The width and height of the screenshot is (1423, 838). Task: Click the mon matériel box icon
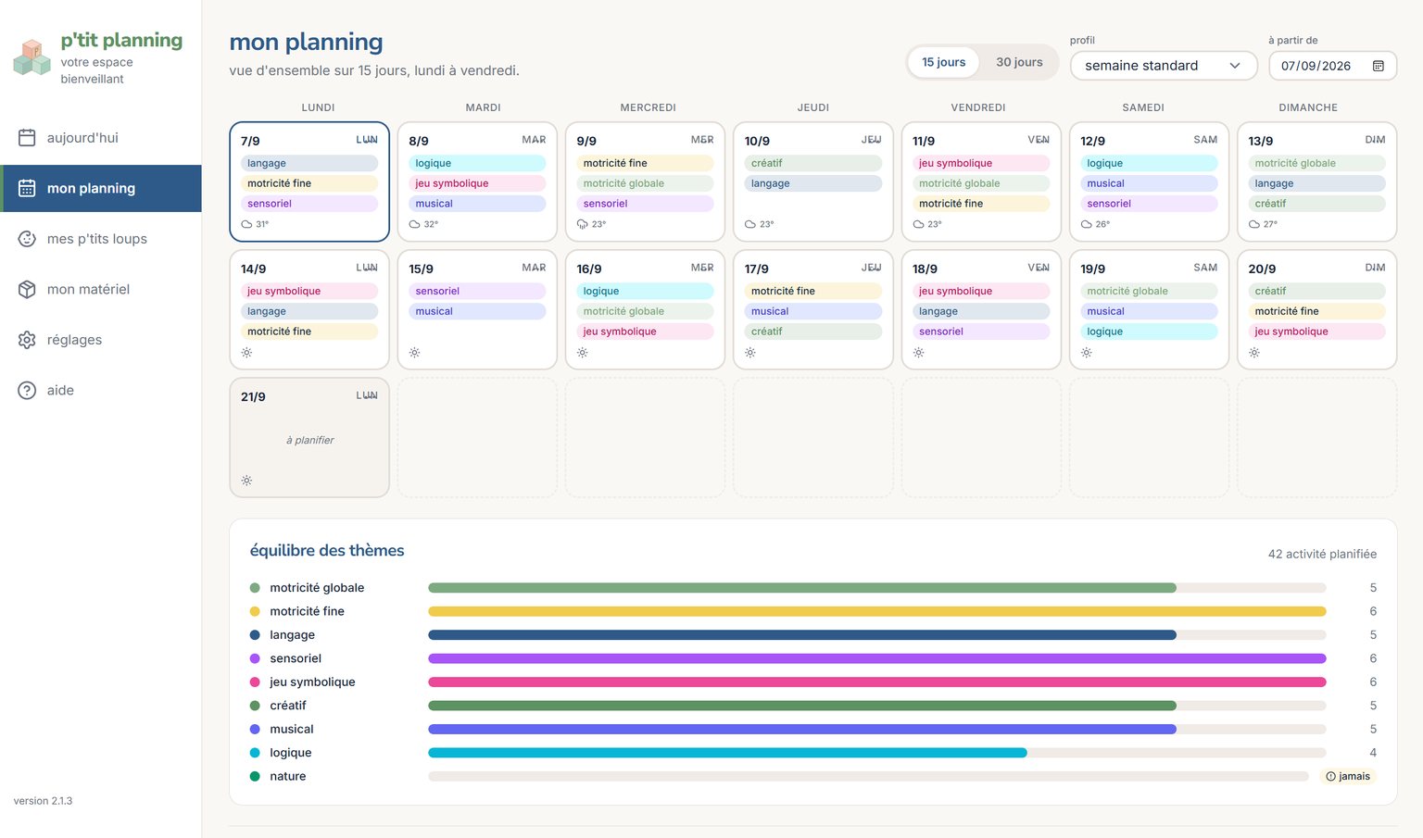point(27,289)
